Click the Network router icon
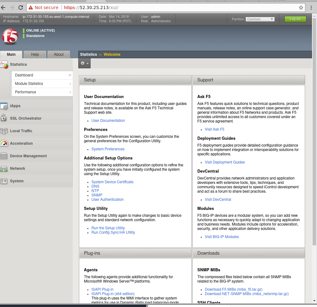The height and width of the screenshot is (307, 317). pos(4,169)
